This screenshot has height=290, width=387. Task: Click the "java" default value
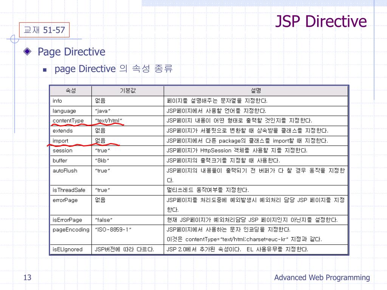102,111
